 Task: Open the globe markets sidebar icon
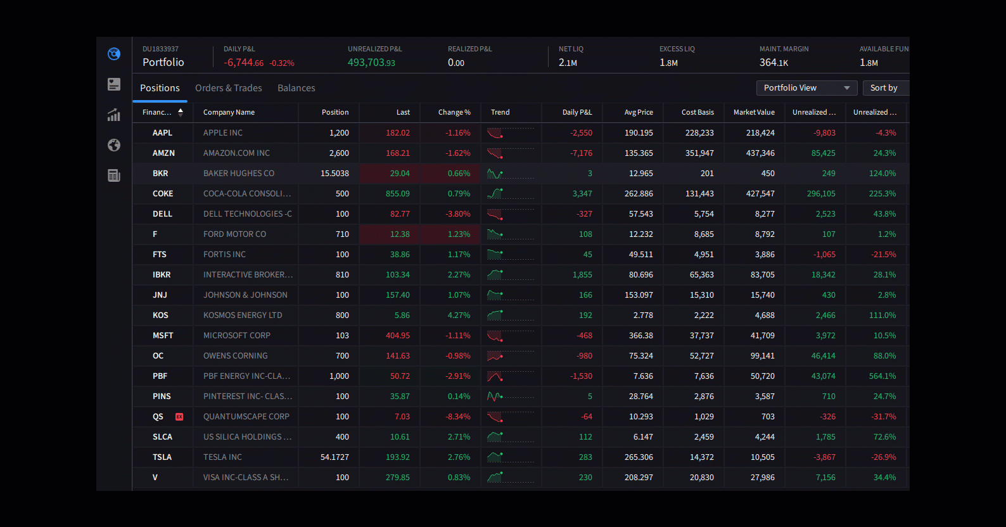coord(114,145)
